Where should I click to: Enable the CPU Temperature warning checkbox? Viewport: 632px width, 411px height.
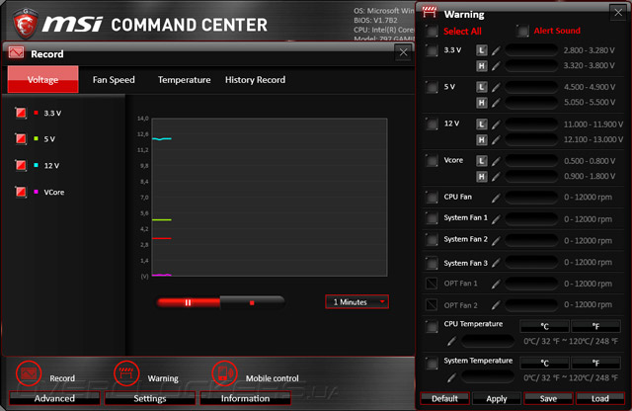[x=432, y=326]
